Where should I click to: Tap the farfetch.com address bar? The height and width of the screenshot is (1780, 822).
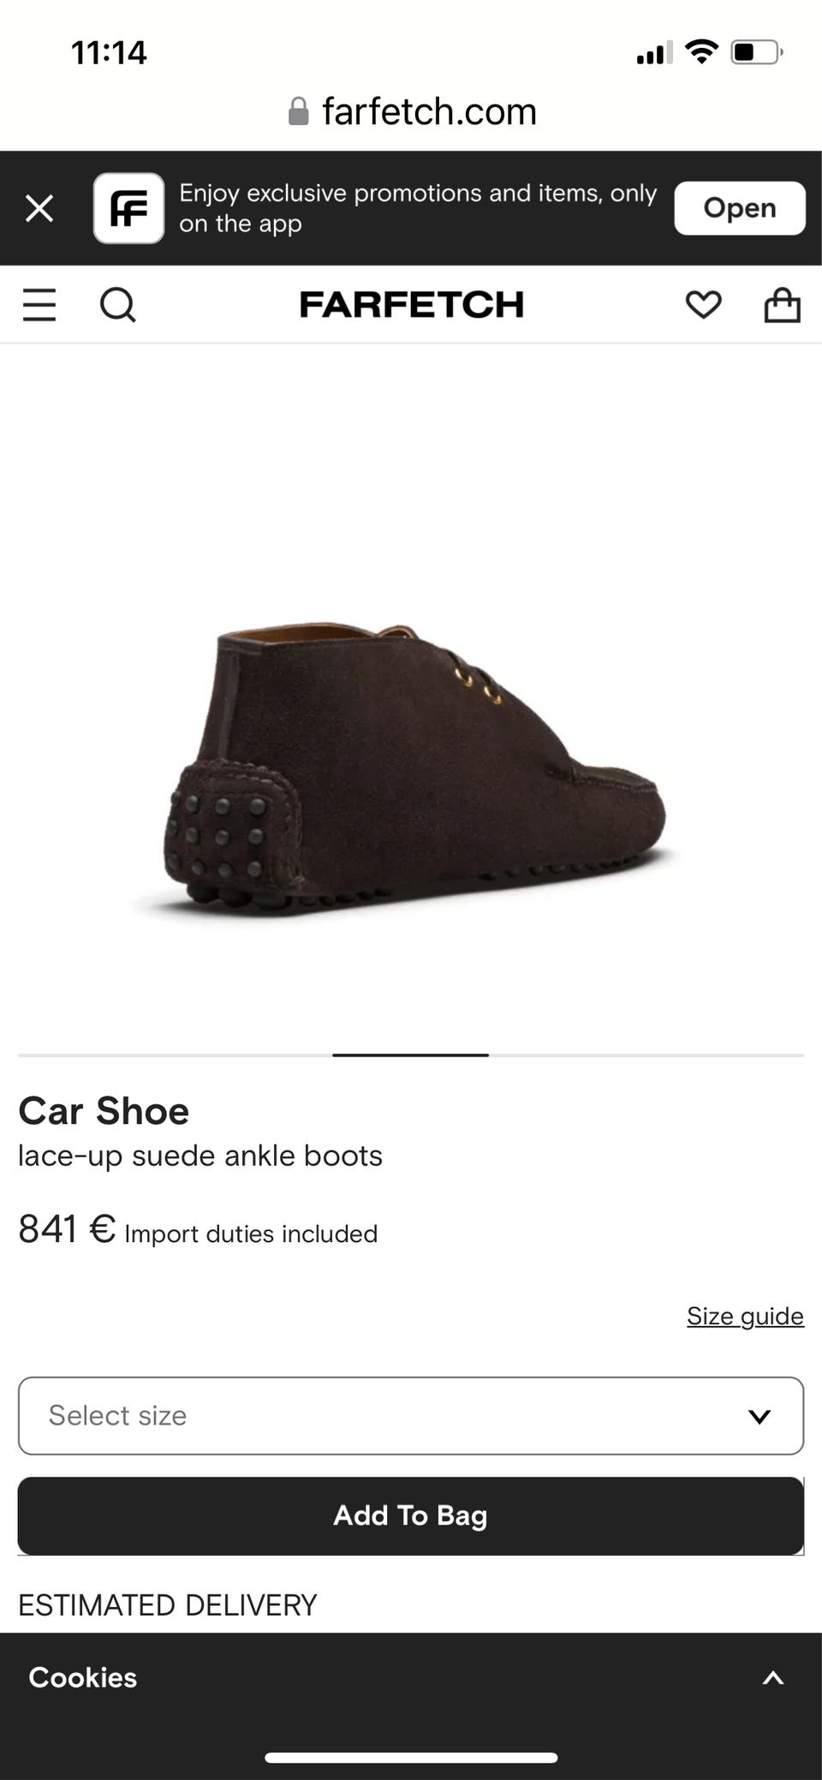click(x=413, y=111)
